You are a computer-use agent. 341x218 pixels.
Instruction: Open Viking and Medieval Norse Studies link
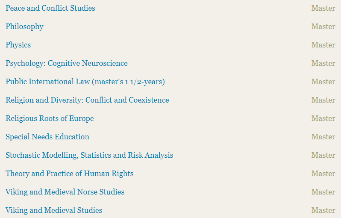(65, 192)
